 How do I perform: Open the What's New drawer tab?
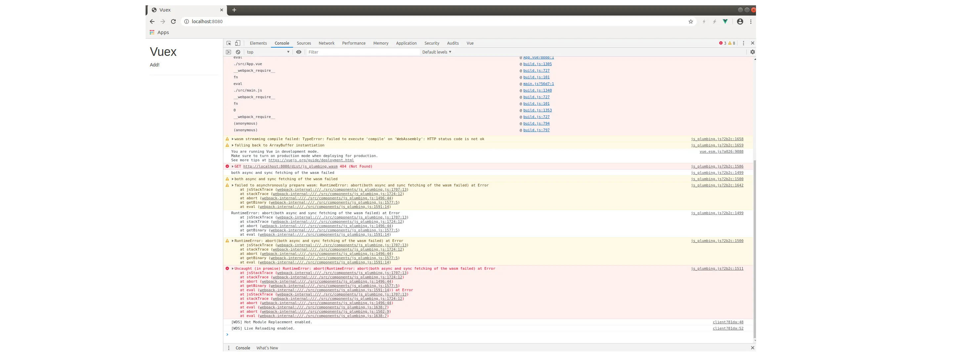point(267,348)
